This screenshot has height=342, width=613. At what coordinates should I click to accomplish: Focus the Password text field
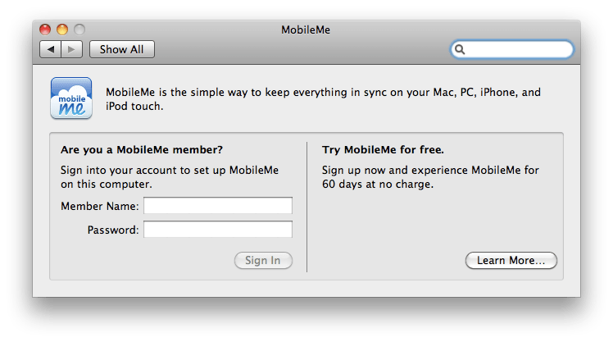[218, 229]
